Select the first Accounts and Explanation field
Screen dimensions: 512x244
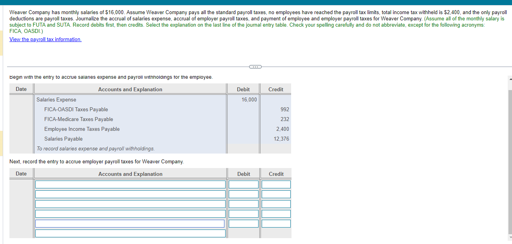pos(131,184)
